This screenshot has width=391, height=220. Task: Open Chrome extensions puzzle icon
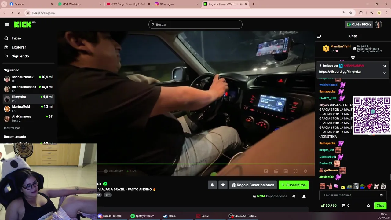tap(361, 13)
